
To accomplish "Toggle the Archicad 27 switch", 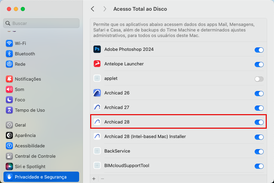I will point(259,108).
